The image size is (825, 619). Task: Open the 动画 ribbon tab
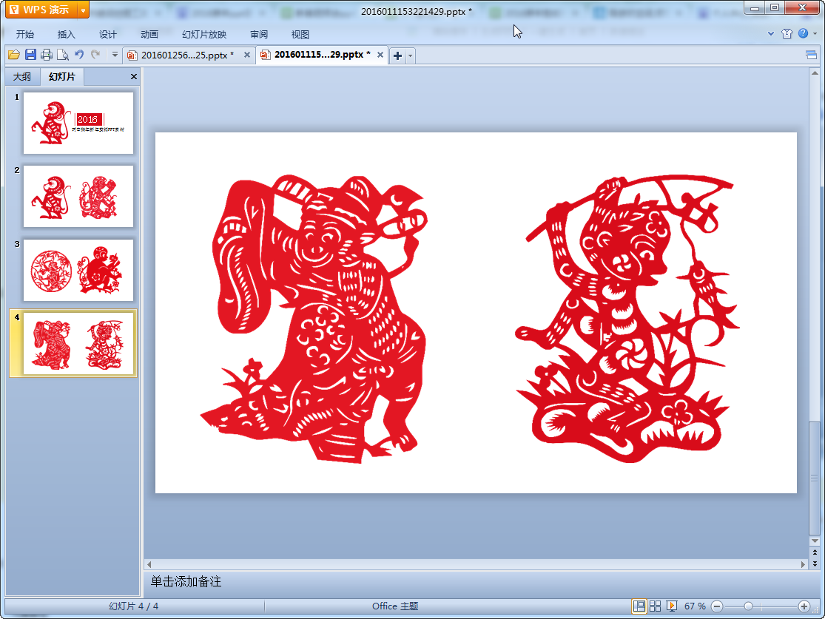[149, 34]
